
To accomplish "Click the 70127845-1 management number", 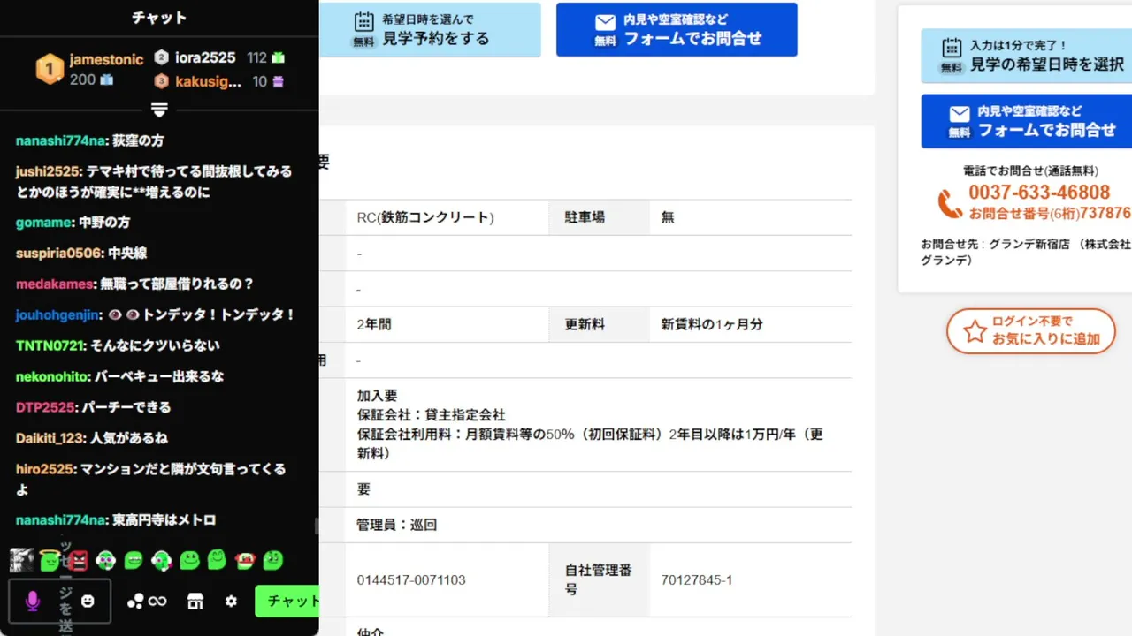I will 697,580.
